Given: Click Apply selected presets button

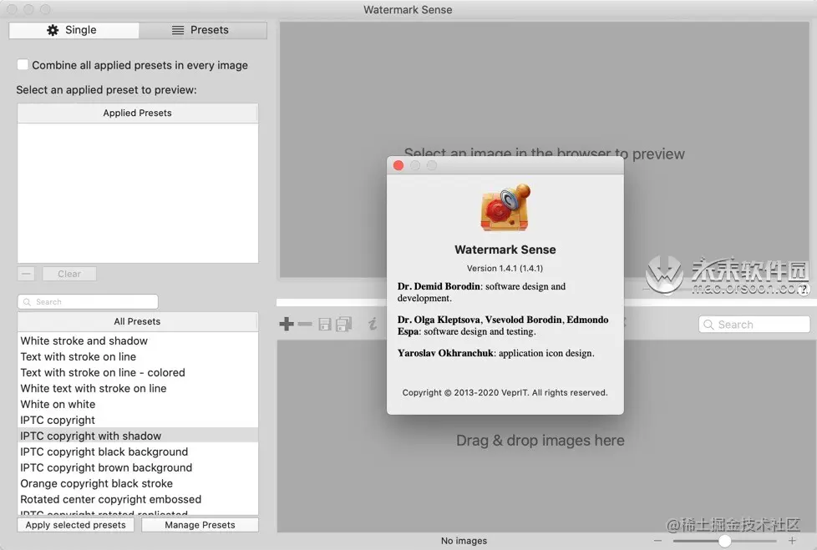Looking at the screenshot, I should pos(75,525).
